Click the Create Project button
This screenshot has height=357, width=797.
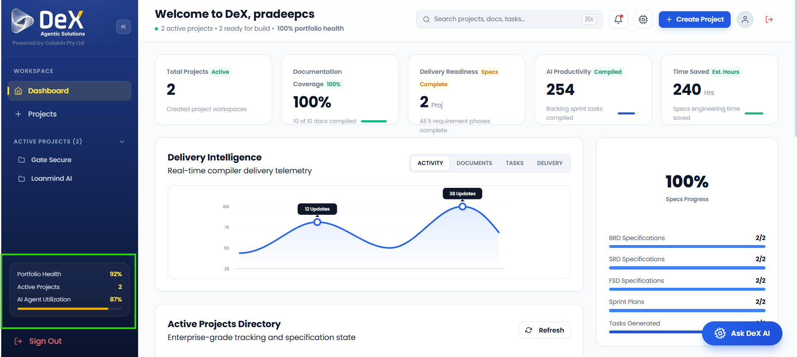(695, 19)
